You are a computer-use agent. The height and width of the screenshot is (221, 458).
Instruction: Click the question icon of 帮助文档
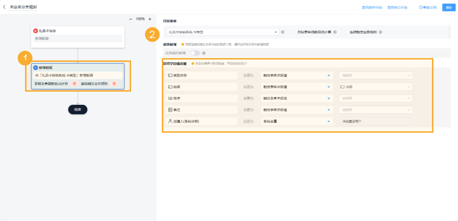click(x=420, y=8)
